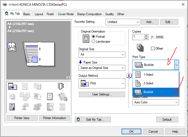This screenshot has height=137, width=188.
Task: Click the booklet page order 1-8-3-6 icon
Action: pyautogui.click(x=12, y=47)
